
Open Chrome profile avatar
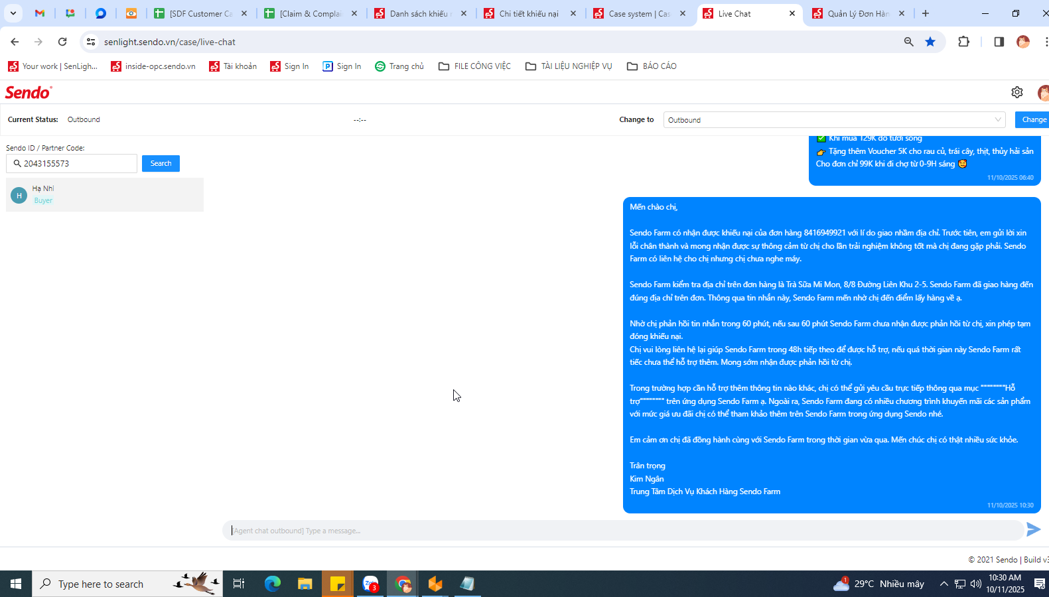(1023, 42)
